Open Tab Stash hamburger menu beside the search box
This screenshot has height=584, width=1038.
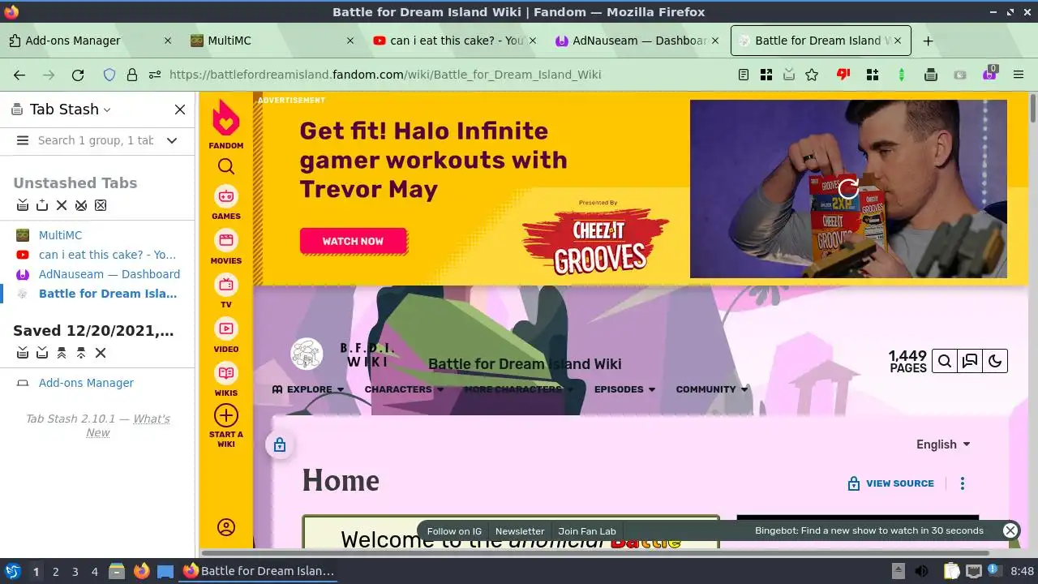pyautogui.click(x=23, y=140)
